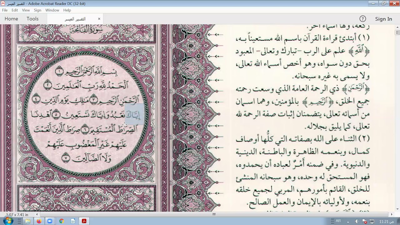Click the vertical scrollbar up arrow

coord(397,27)
